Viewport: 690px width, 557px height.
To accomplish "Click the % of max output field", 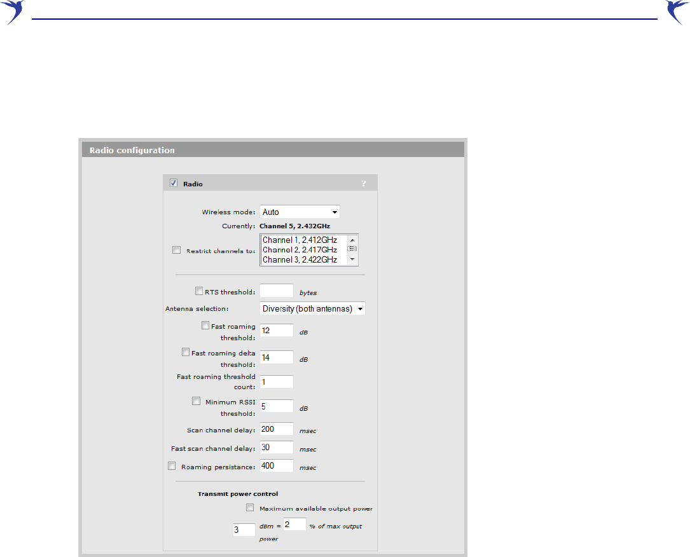I will click(294, 525).
